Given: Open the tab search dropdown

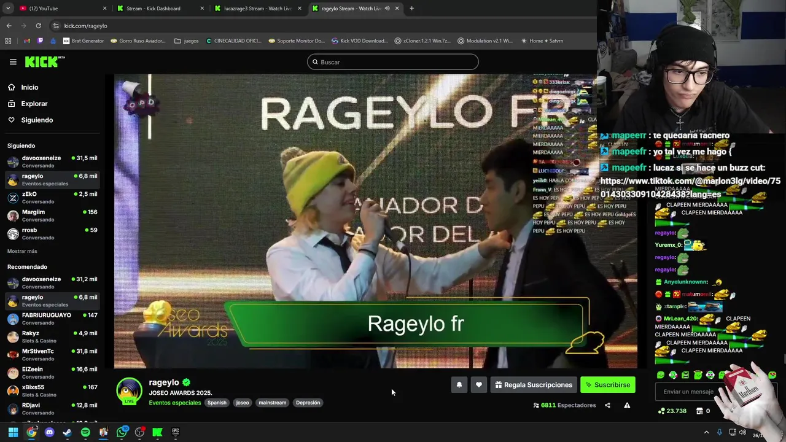Looking at the screenshot, I should click(7, 9).
